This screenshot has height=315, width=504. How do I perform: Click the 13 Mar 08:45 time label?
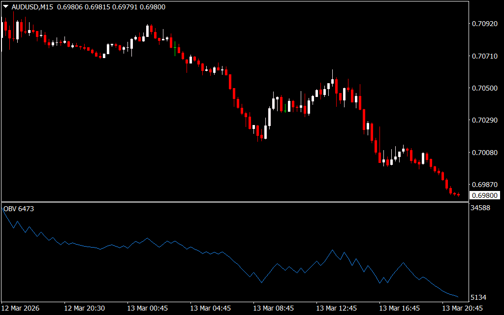(x=274, y=308)
